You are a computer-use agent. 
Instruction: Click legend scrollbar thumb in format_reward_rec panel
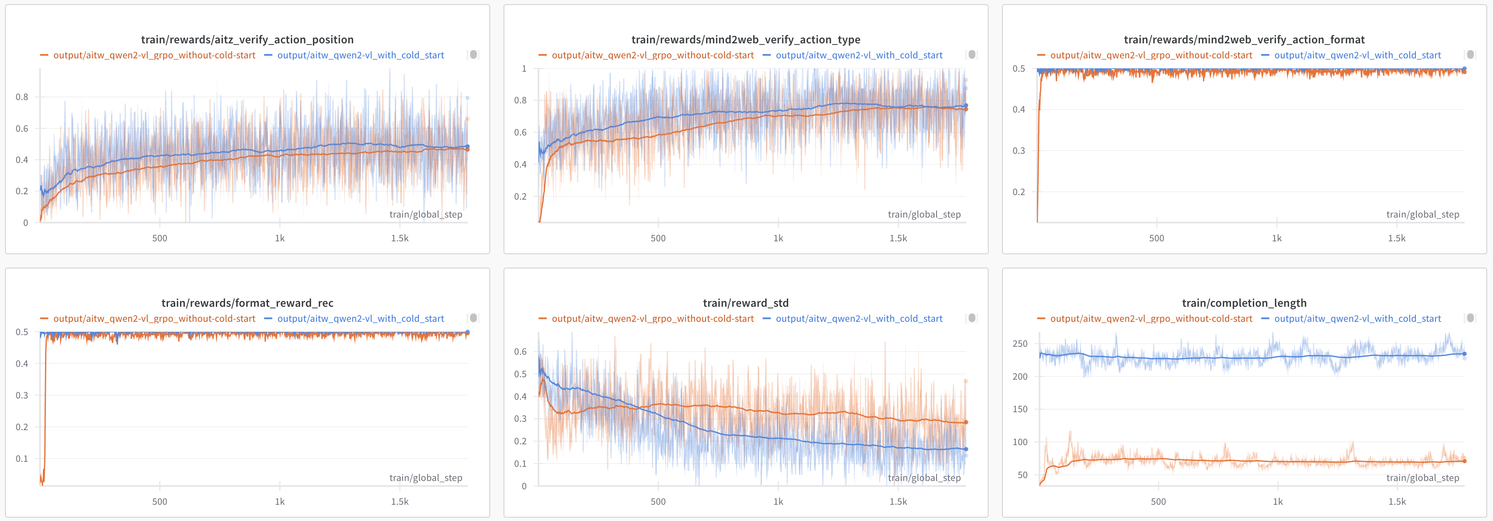click(473, 318)
